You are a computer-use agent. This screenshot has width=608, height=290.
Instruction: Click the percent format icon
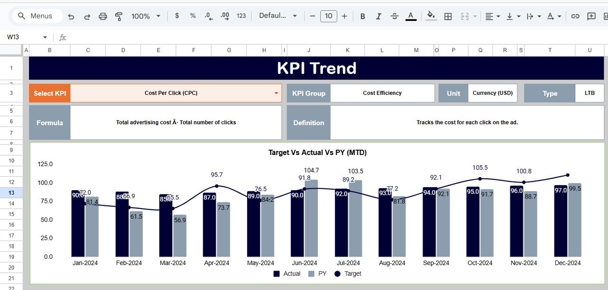point(192,16)
